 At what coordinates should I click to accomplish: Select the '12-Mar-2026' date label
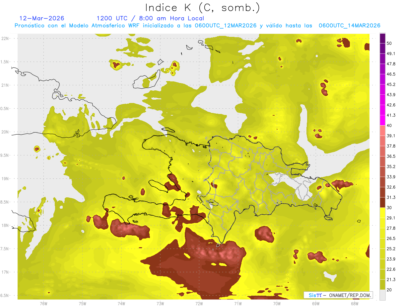(x=42, y=18)
